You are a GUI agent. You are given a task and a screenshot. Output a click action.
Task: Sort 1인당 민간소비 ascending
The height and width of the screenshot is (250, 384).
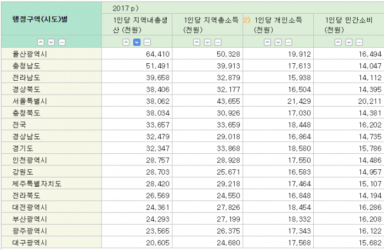coord(338,42)
